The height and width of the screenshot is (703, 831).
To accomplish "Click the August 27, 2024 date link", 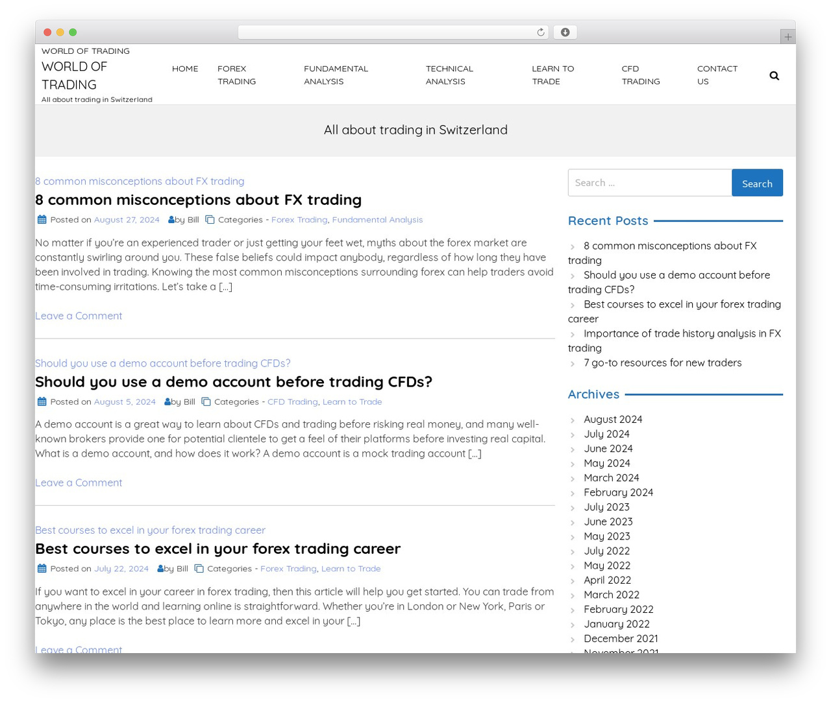I will point(127,220).
